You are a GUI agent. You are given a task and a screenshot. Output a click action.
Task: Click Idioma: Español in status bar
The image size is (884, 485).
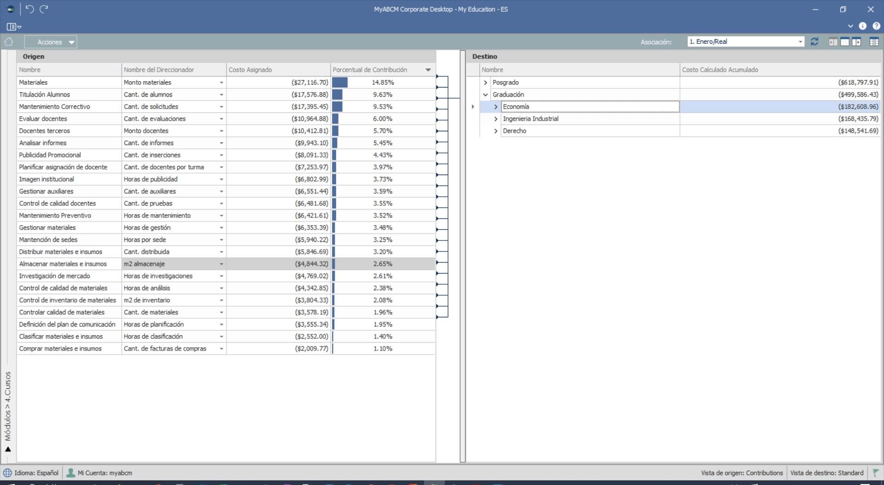[31, 473]
